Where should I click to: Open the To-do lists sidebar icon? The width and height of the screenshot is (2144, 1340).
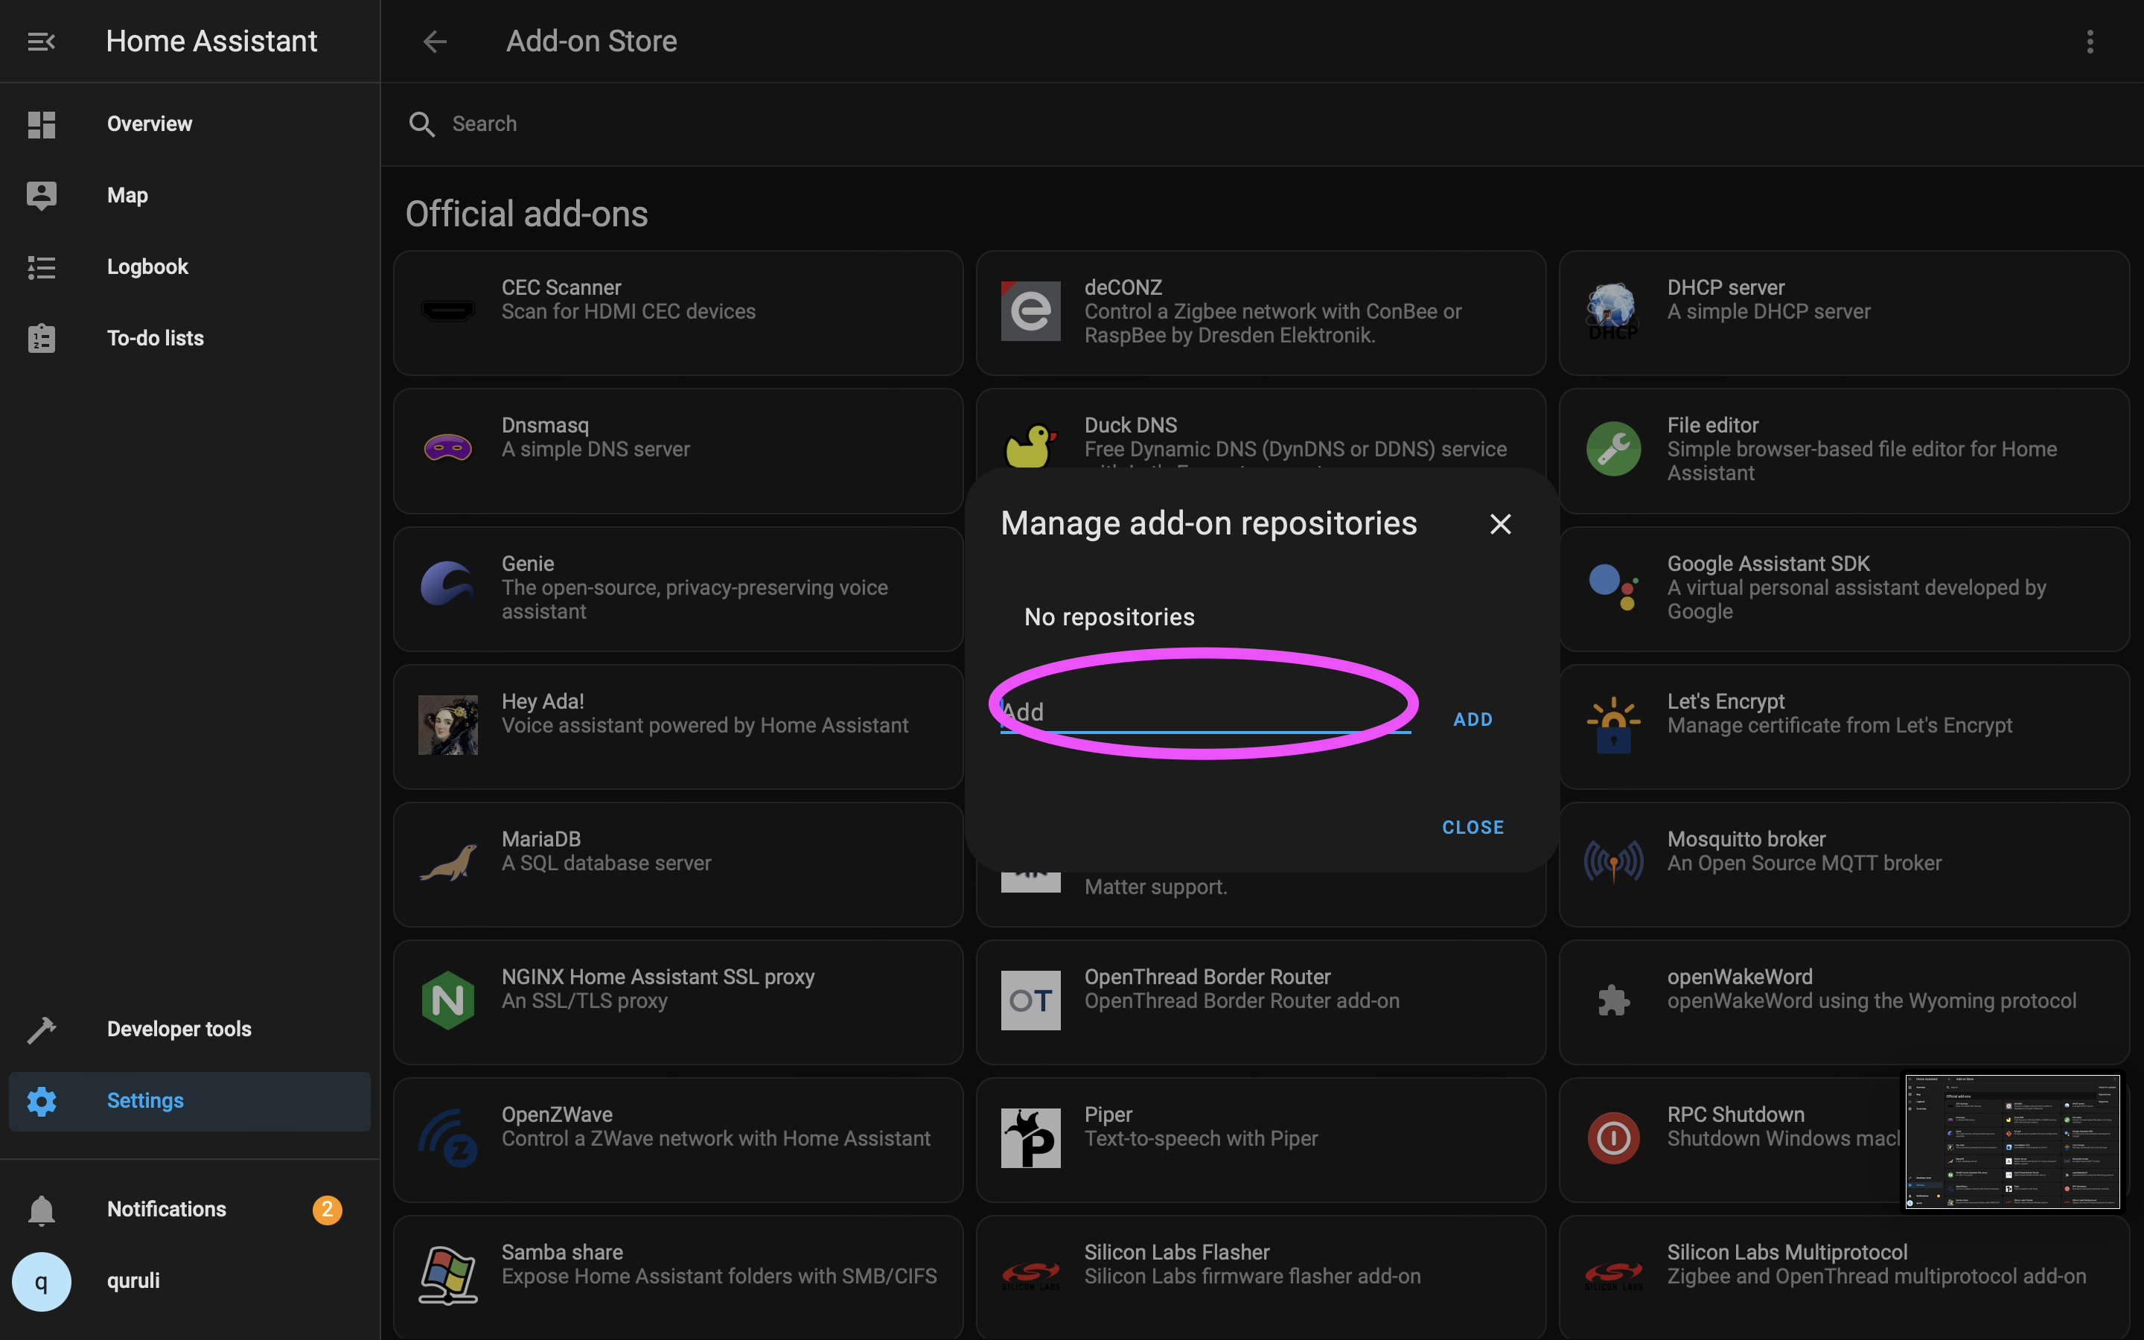[42, 338]
